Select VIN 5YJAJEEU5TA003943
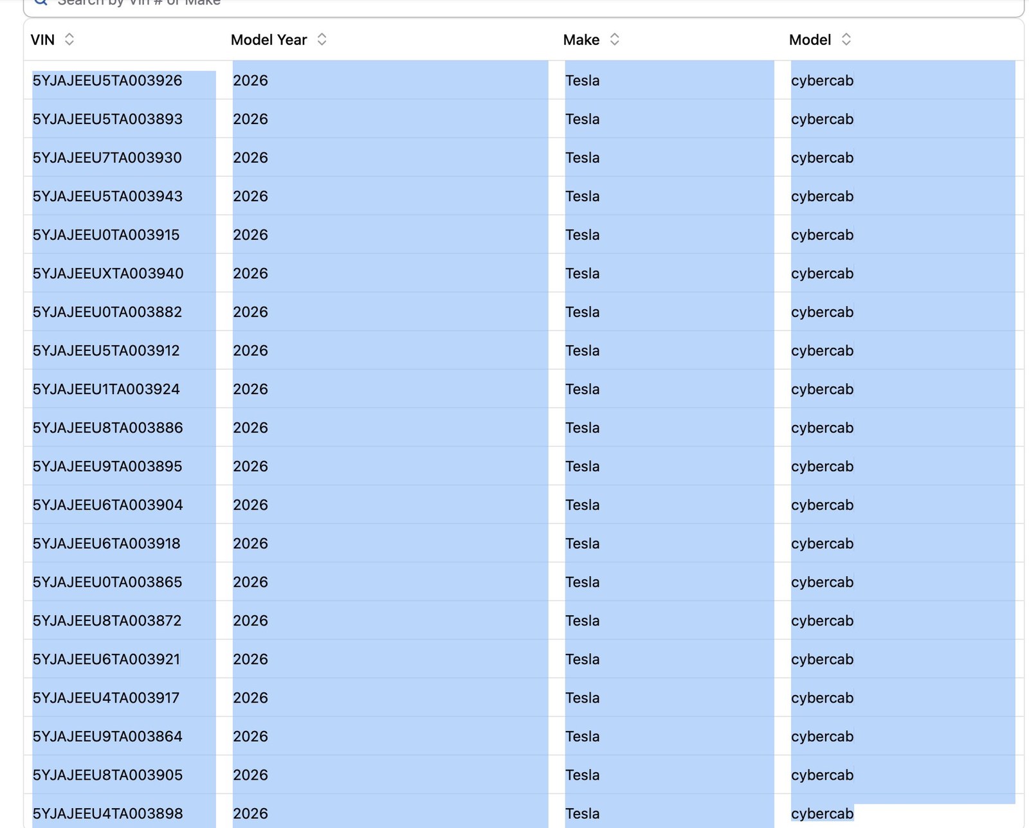1029x828 pixels. pos(107,196)
